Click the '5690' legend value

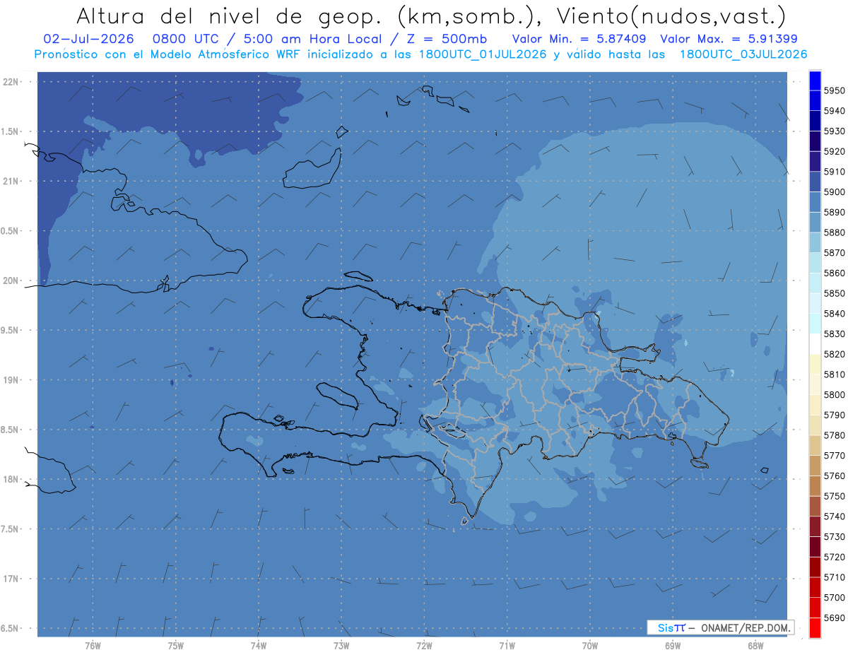tap(834, 618)
